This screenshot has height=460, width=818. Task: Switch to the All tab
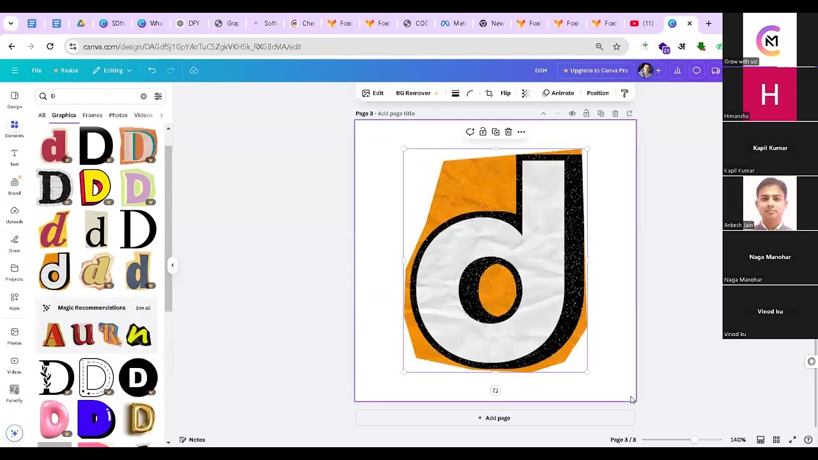click(x=42, y=116)
